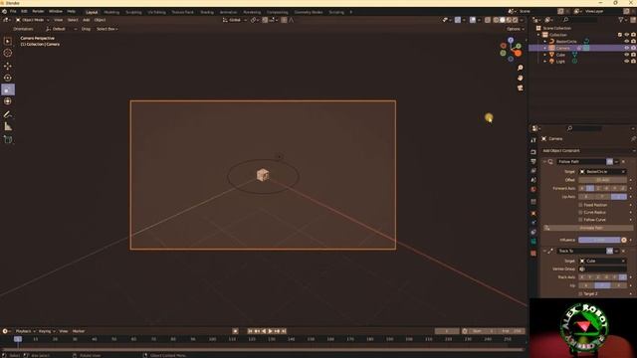Open the Object Mode dropdown

[32, 20]
